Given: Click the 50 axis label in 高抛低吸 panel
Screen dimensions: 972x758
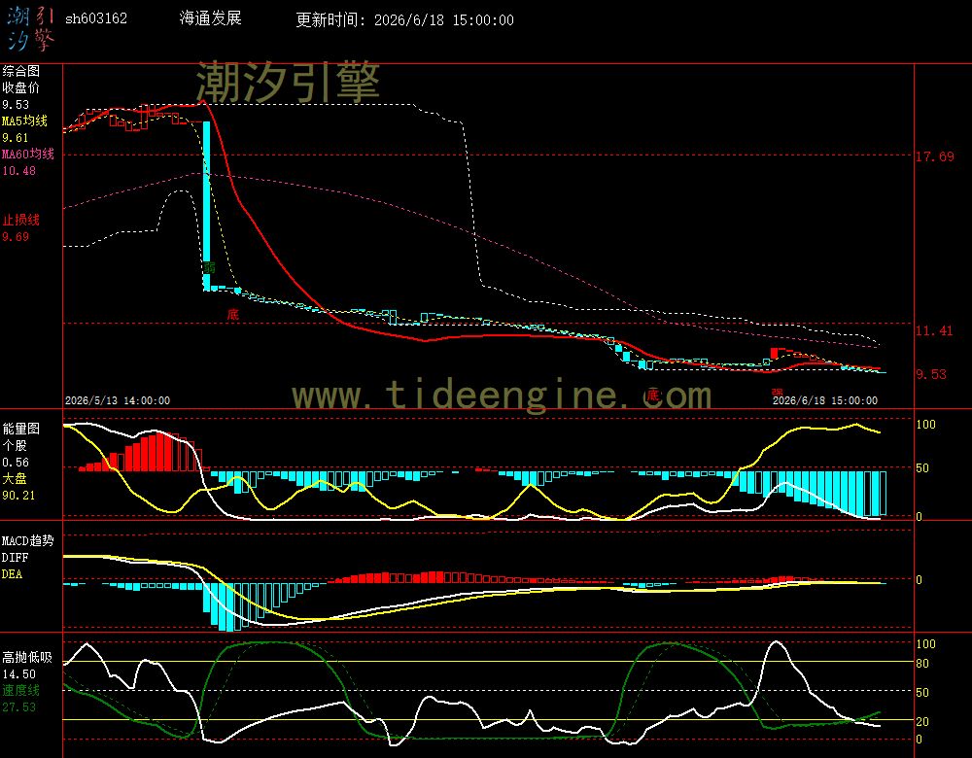Looking at the screenshot, I should (x=922, y=692).
